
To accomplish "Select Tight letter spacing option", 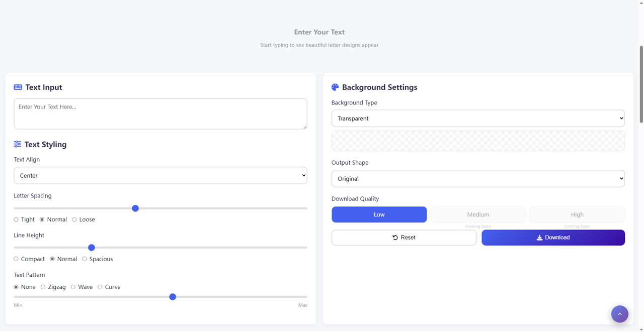I will pos(16,219).
